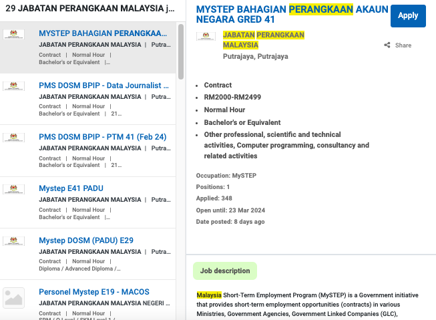Open PMS DOSM BPIP Data Journalist listing
This screenshot has height=320, width=436.
(x=103, y=86)
